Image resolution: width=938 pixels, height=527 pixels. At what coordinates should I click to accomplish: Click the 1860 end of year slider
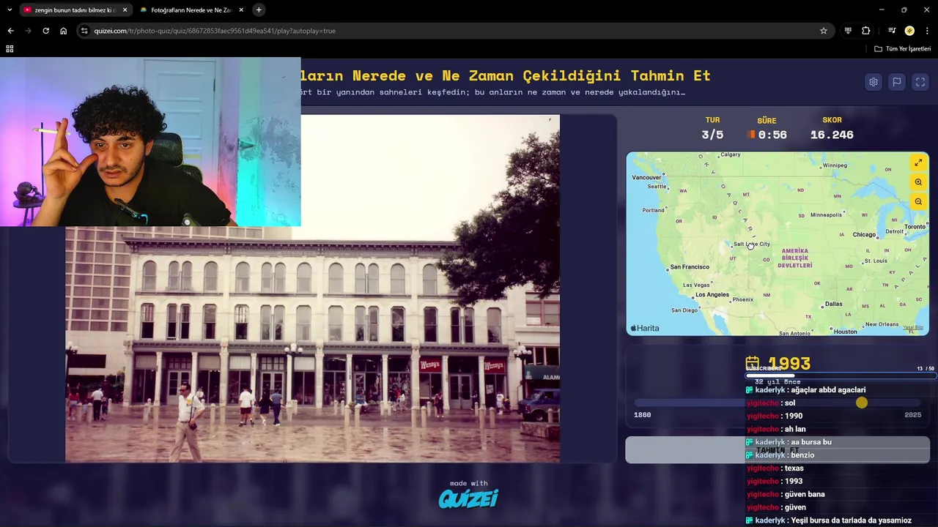(x=642, y=415)
